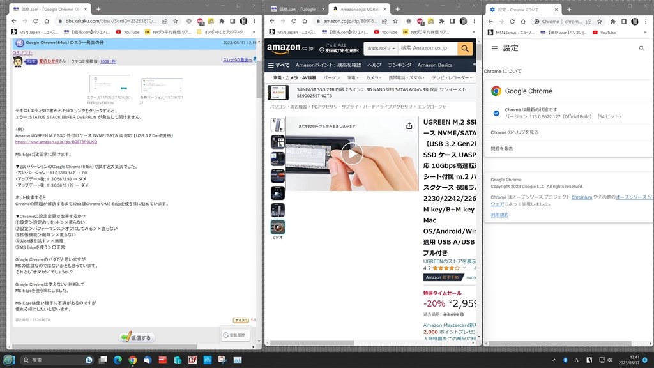Open Chromeのヘルプを見る entry
Viewport: 654px width, 368px height.
569,132
